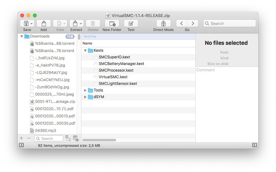Go forward with the right arrow
This screenshot has height=172, width=276.
(x=193, y=24)
